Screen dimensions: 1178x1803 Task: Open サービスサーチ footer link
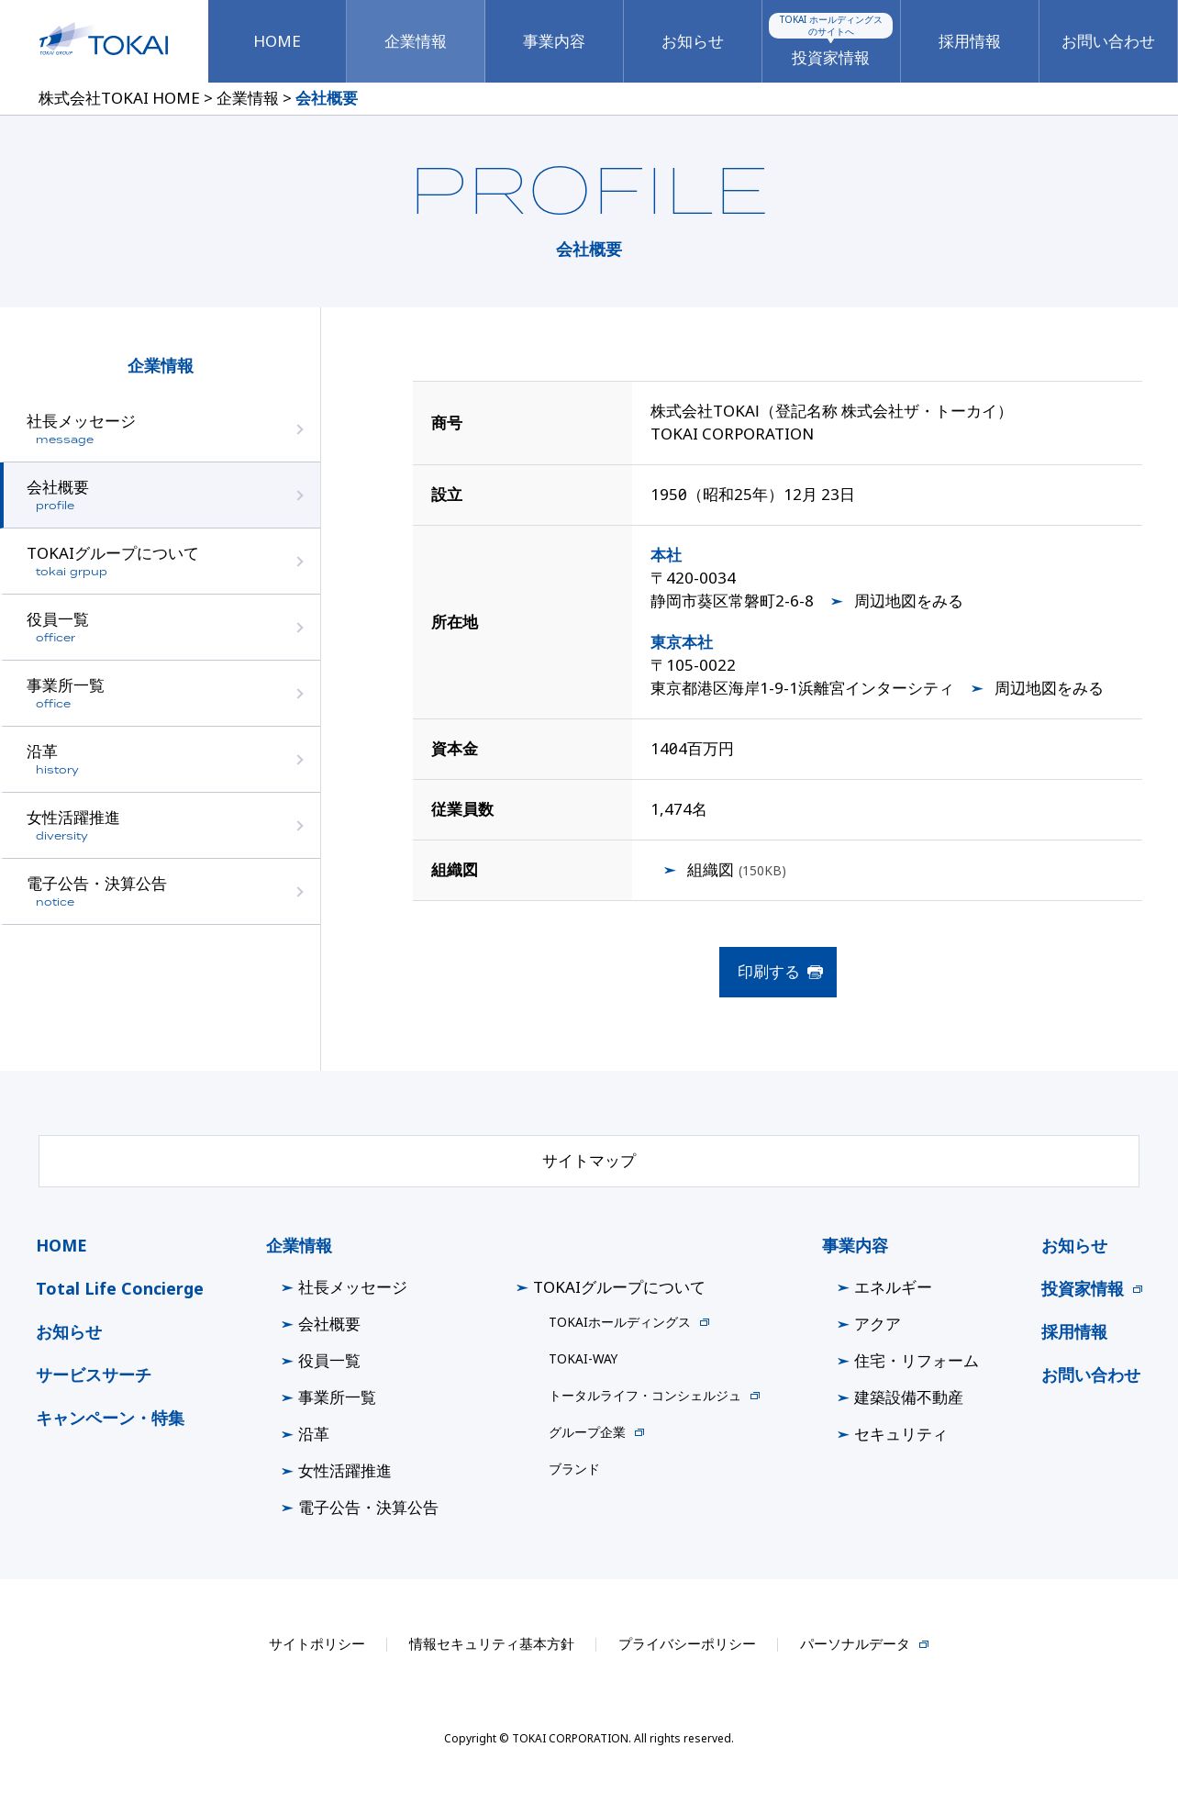coord(94,1375)
